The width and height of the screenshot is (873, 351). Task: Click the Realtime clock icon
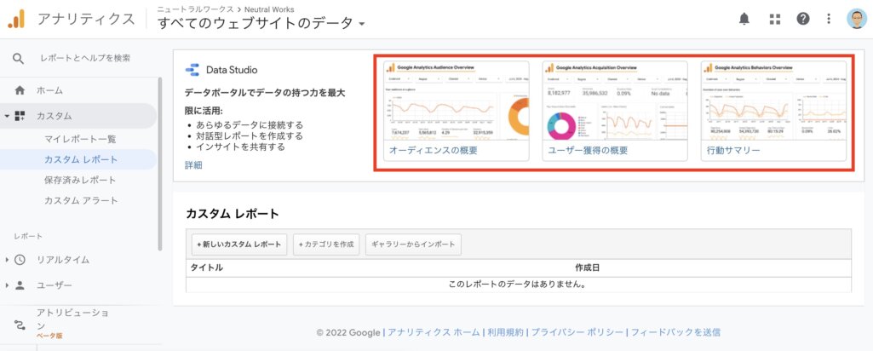pyautogui.click(x=20, y=260)
